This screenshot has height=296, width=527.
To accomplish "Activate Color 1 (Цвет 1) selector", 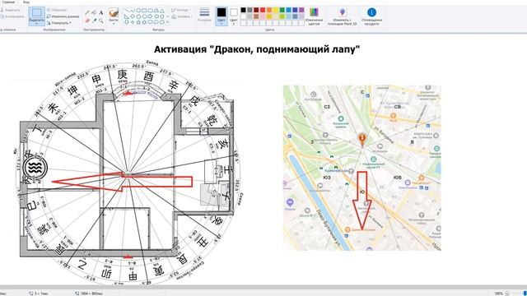I will pyautogui.click(x=222, y=16).
